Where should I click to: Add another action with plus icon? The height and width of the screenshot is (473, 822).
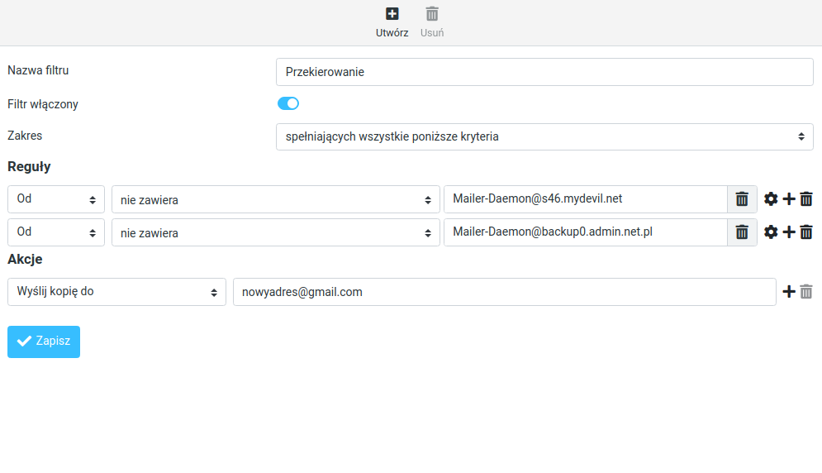[x=789, y=292]
